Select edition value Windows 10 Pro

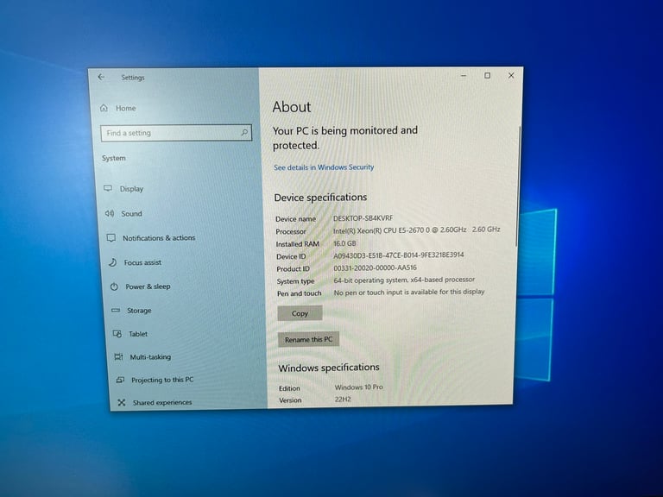[358, 387]
